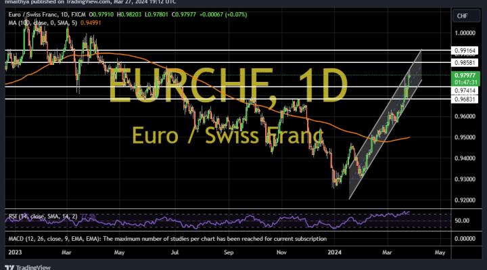Screen dimensions: 487x270
Task: Select the 0.98581 horizontal line label
Action: pyautogui.click(x=465, y=63)
